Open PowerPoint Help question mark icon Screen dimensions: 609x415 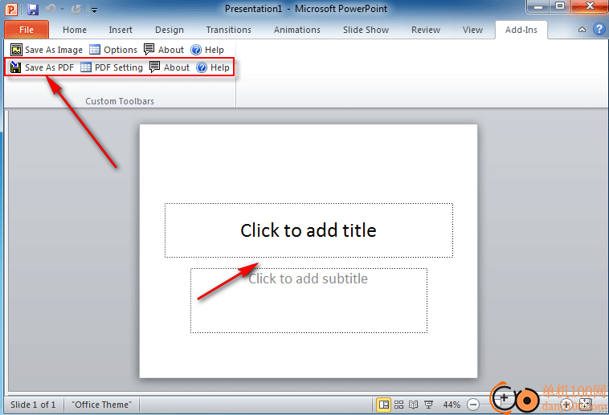click(599, 29)
